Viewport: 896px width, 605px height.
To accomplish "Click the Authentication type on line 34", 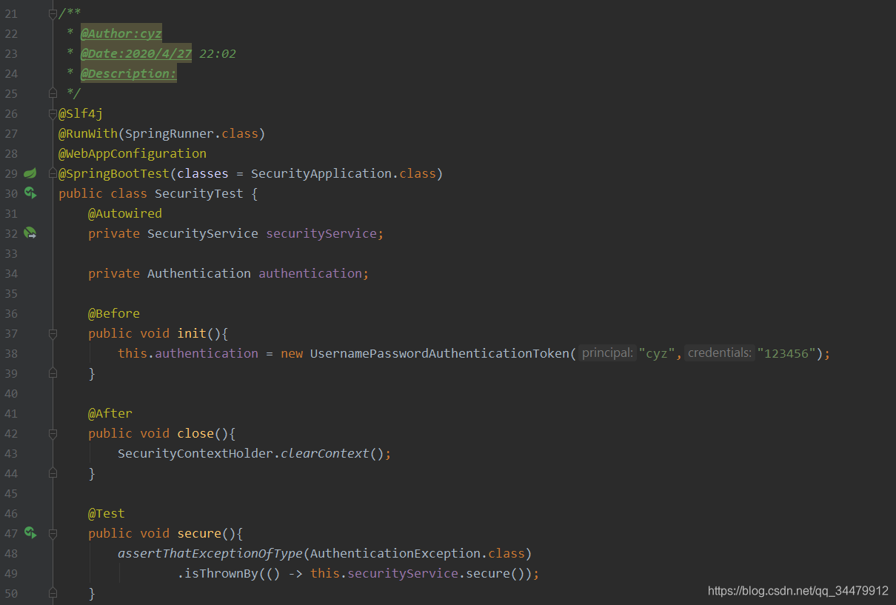I will pyautogui.click(x=199, y=273).
